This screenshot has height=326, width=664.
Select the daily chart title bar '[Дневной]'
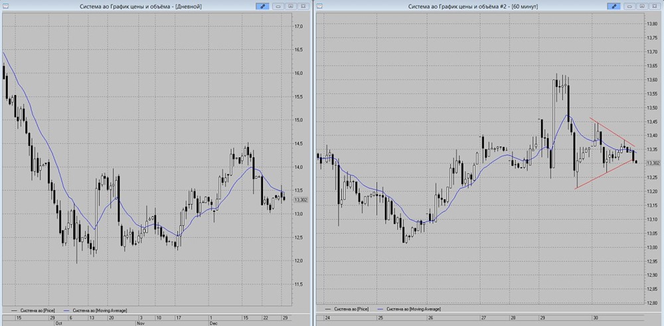tap(141, 7)
